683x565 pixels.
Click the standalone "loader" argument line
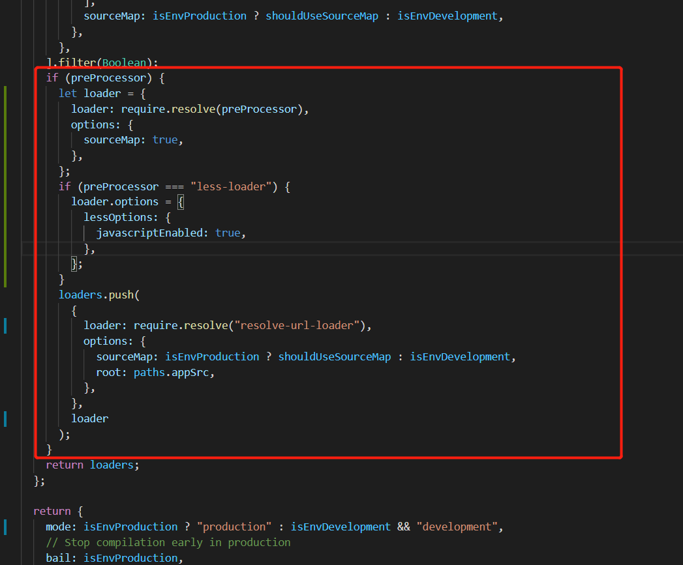(x=90, y=418)
